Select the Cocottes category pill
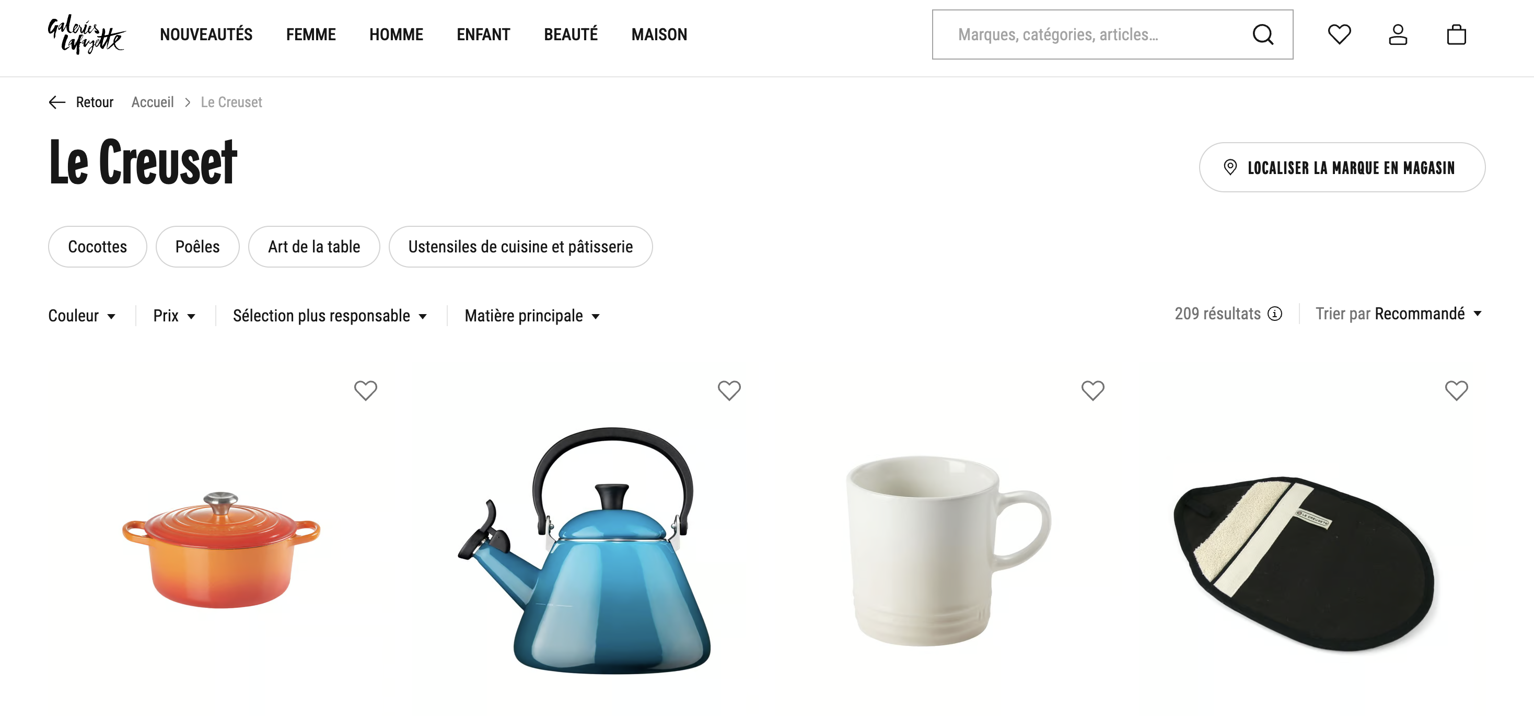1534x716 pixels. pyautogui.click(x=97, y=247)
